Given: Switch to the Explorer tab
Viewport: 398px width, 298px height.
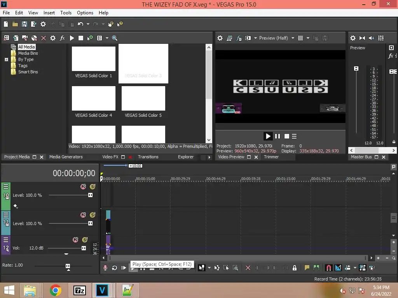Looking at the screenshot, I should [x=186, y=157].
